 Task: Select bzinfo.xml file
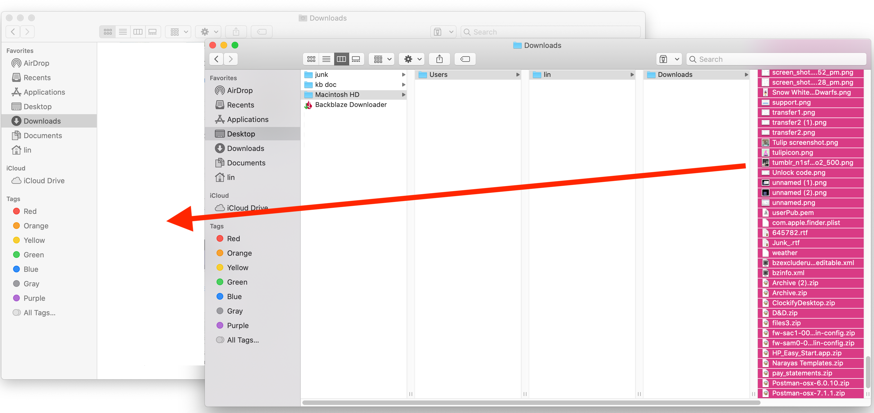(x=810, y=273)
